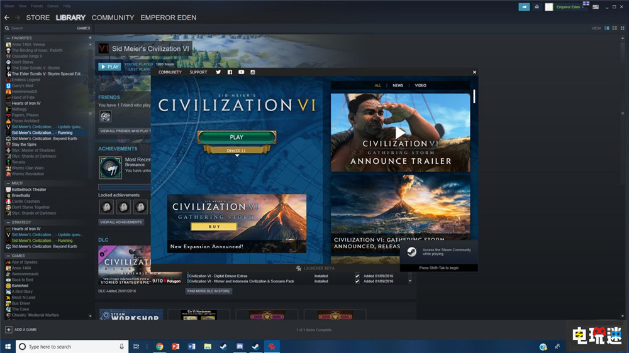This screenshot has width=629, height=353.
Task: Open File Explorer from taskbar
Action: click(208, 347)
